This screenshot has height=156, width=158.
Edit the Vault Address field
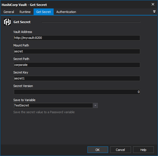tap(77, 38)
